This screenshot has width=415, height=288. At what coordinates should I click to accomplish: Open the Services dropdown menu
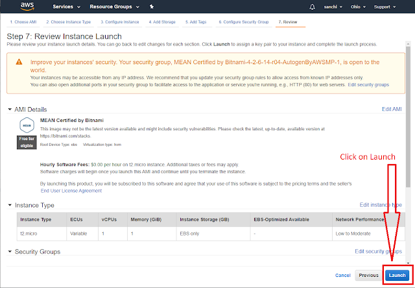click(x=66, y=6)
